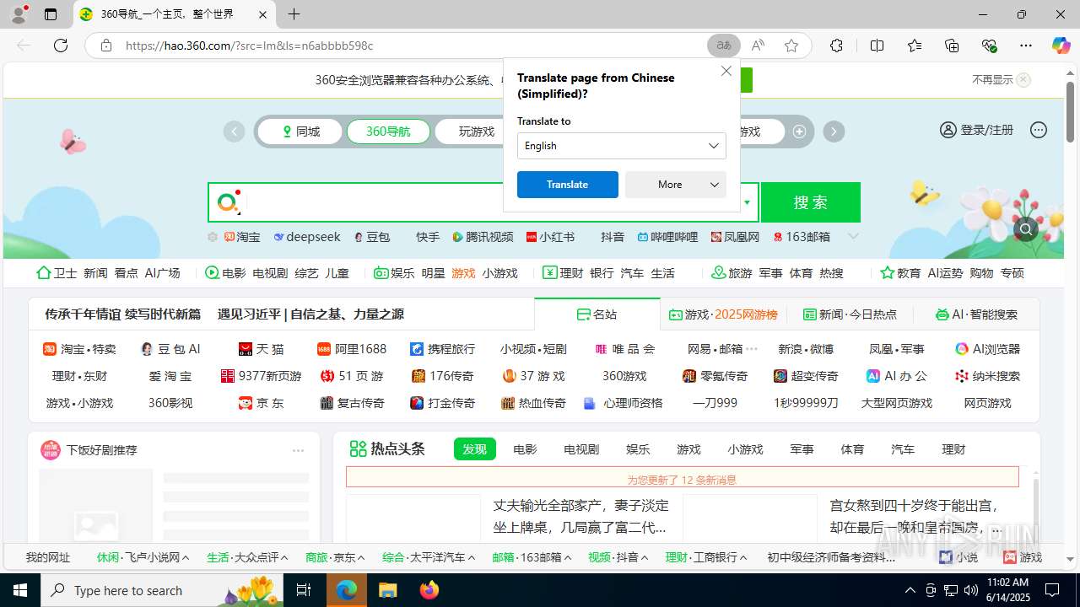Click 登录/注册 login link
Screen dimensions: 1080x607
tap(977, 130)
